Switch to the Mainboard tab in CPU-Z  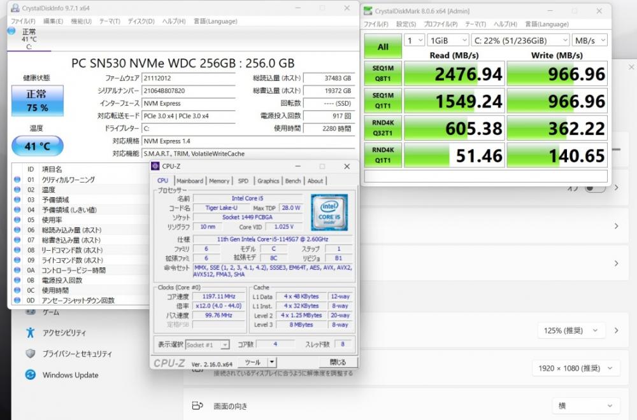point(190,181)
